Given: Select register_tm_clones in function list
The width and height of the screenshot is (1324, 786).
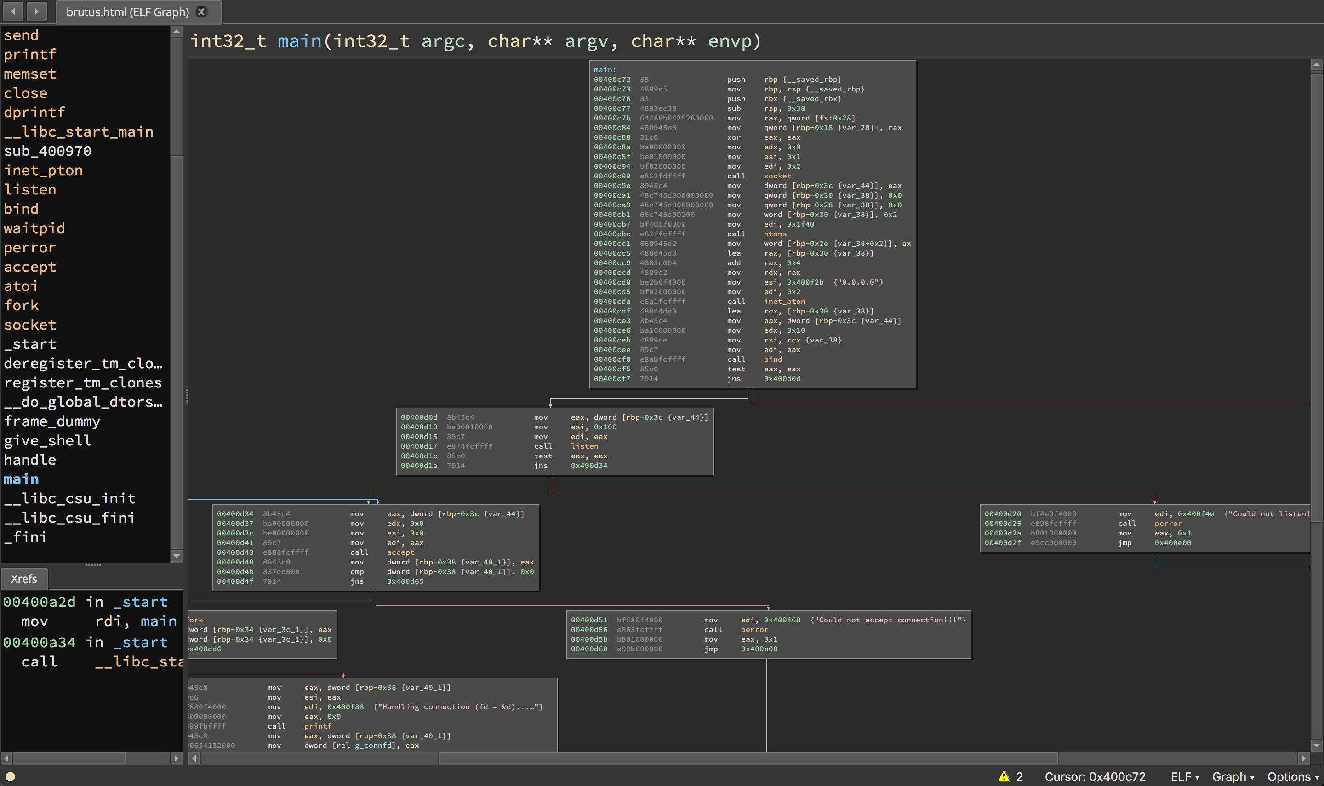Looking at the screenshot, I should click(x=83, y=382).
